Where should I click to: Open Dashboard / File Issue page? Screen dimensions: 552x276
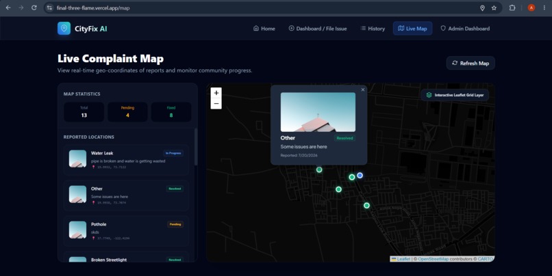tap(318, 29)
